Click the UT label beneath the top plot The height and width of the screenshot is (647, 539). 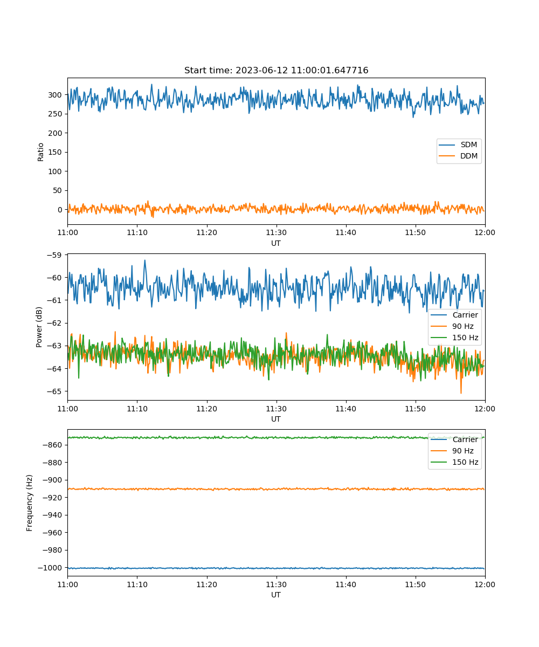[276, 243]
